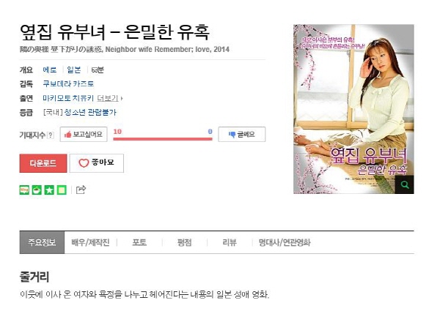Open the share arrow icon

pos(81,190)
